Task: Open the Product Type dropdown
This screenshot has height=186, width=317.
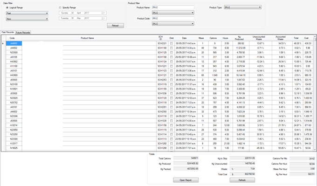Action: pyautogui.click(x=242, y=7)
